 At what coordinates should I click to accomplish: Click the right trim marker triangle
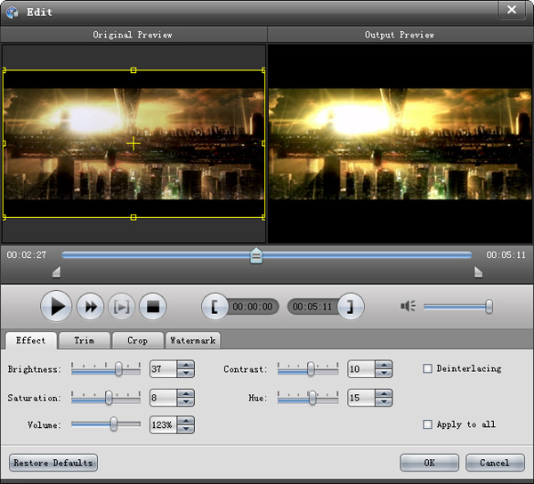pos(478,272)
